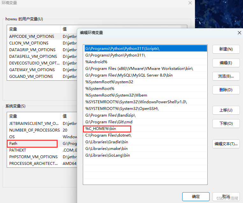This screenshot has width=243, height=203.
Task: Move entry down with 下移(O)
Action: click(x=226, y=124)
